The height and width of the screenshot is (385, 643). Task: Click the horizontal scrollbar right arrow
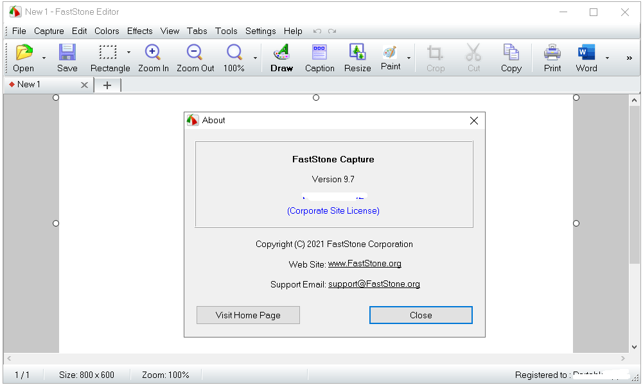[x=623, y=359]
